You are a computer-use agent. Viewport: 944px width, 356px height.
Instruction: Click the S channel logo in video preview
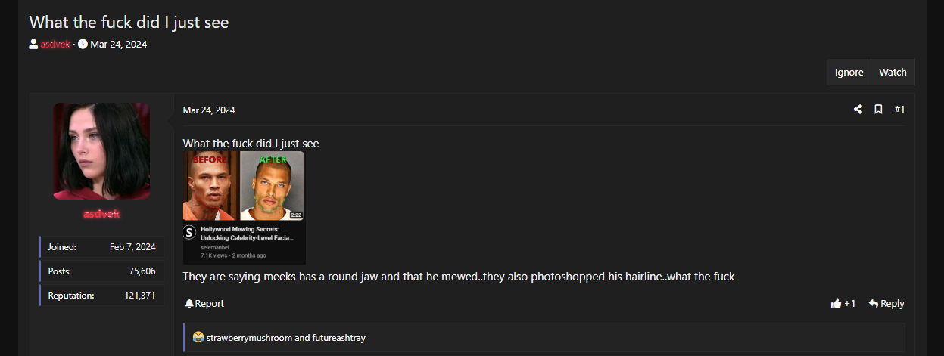[190, 233]
